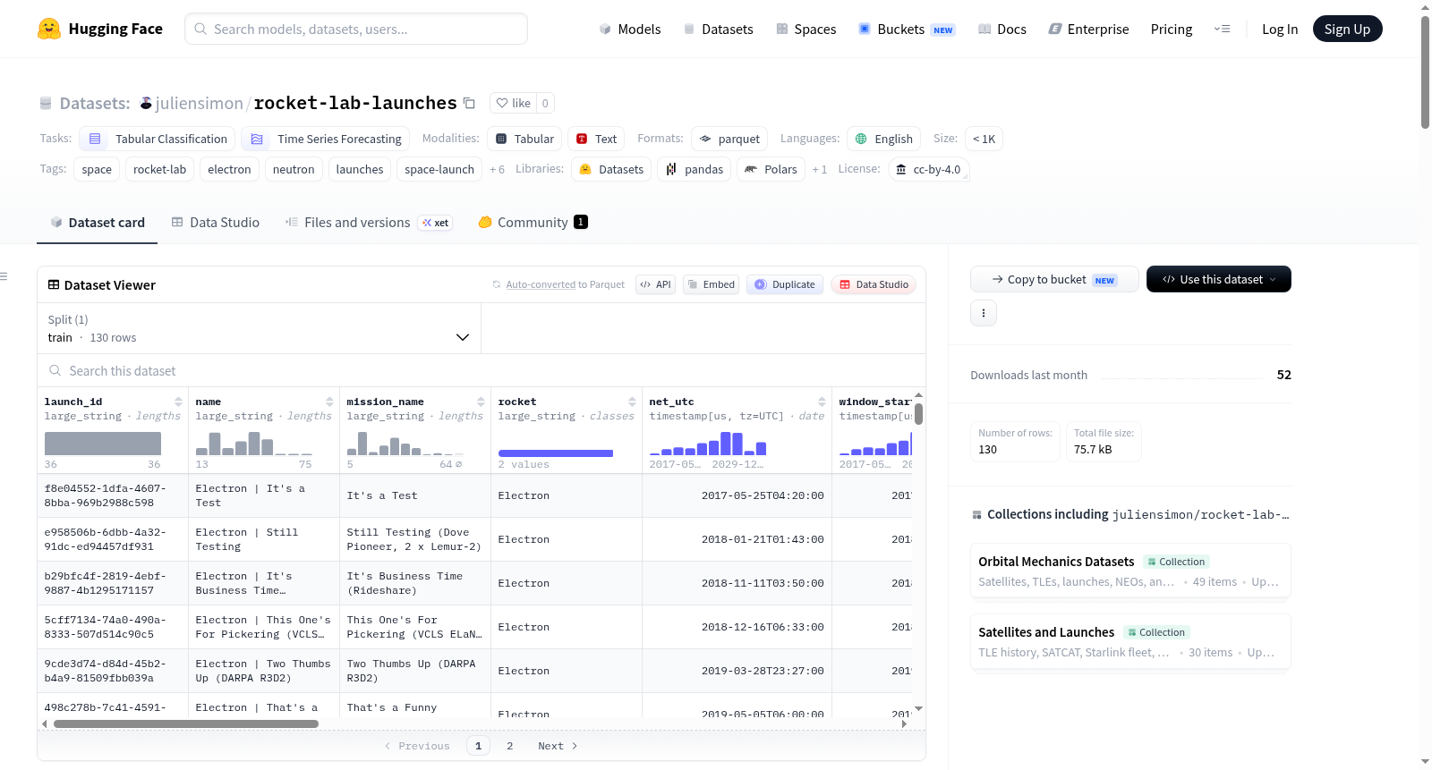Expand the navigation overflow menu
Viewport: 1432px width, 770px height.
coord(1222,30)
